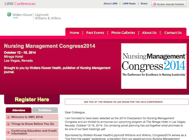The height and width of the screenshot is (140, 189).
Task: Open Things to Know Before You Go link
Action: coord(32,124)
